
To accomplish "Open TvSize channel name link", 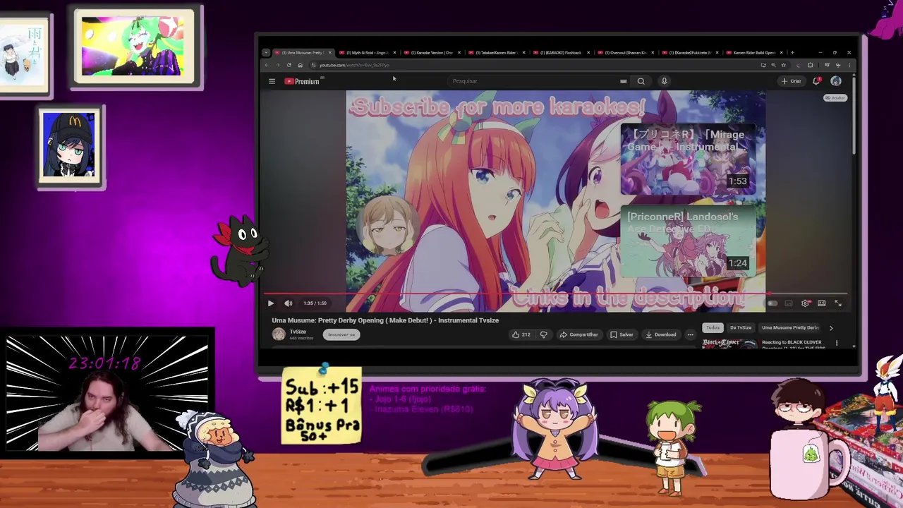I will (x=298, y=332).
